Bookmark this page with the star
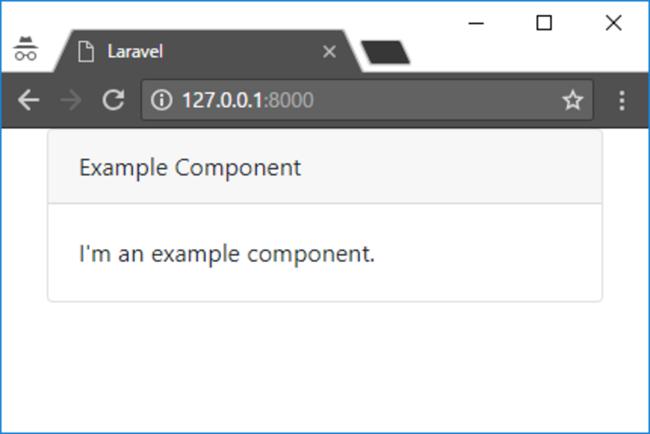Viewport: 650px width, 434px height. (572, 100)
